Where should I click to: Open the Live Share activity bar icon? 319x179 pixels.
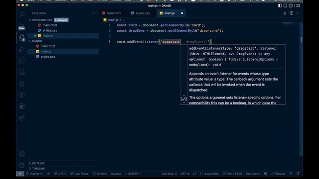pos(22,118)
